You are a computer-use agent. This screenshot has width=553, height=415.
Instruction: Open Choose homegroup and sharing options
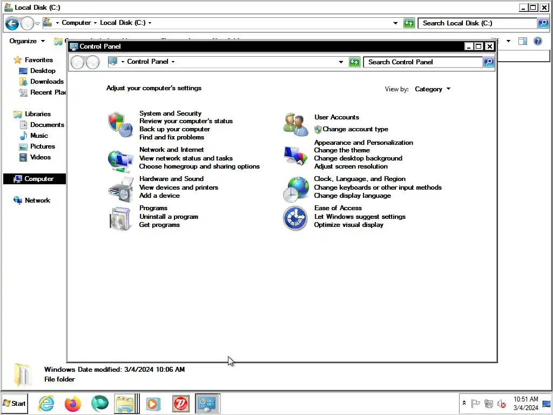pyautogui.click(x=199, y=166)
